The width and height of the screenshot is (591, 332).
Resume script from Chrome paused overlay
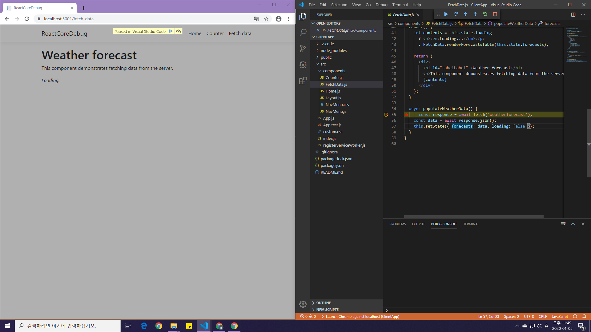pos(171,31)
